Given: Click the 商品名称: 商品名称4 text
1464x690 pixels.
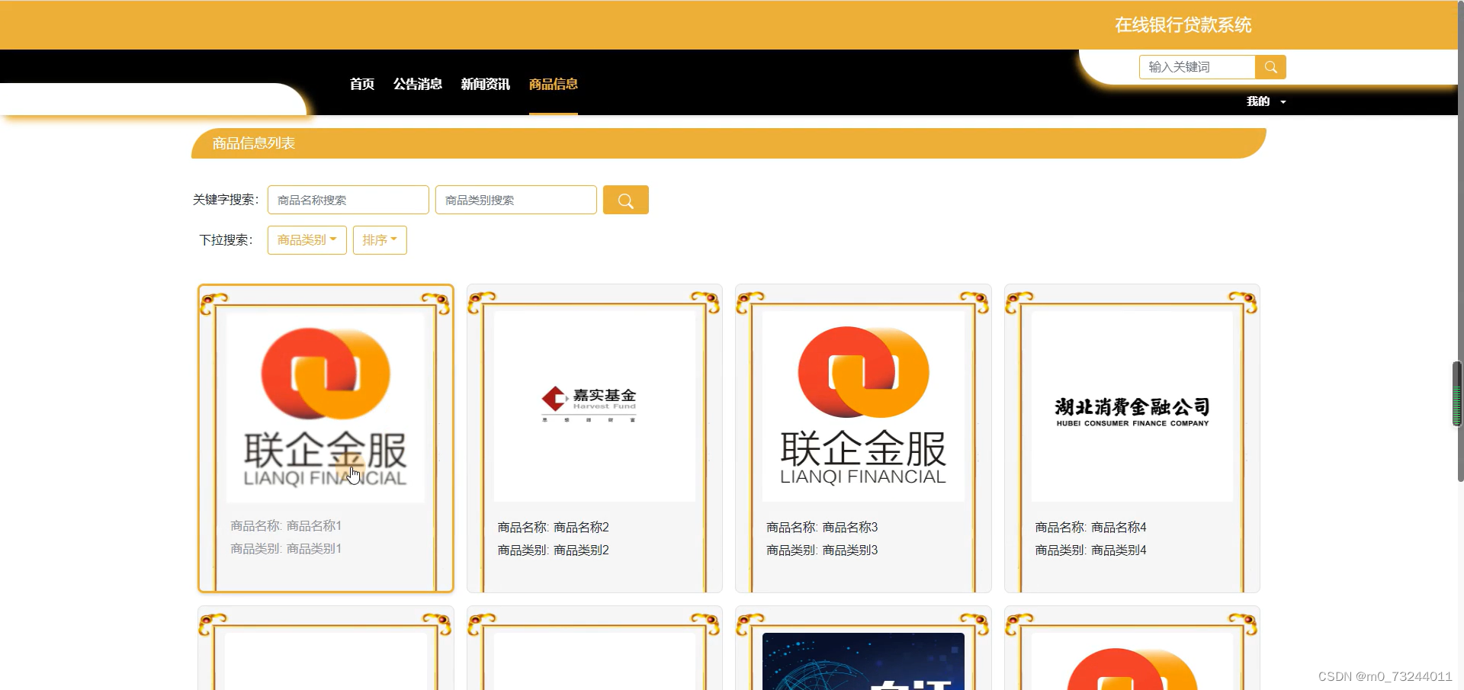Looking at the screenshot, I should [x=1091, y=528].
